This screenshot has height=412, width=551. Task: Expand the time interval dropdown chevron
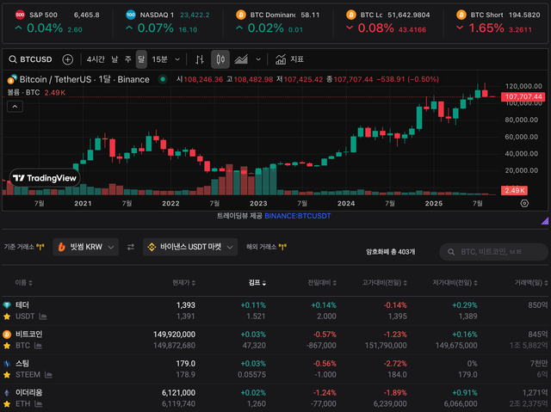[177, 59]
